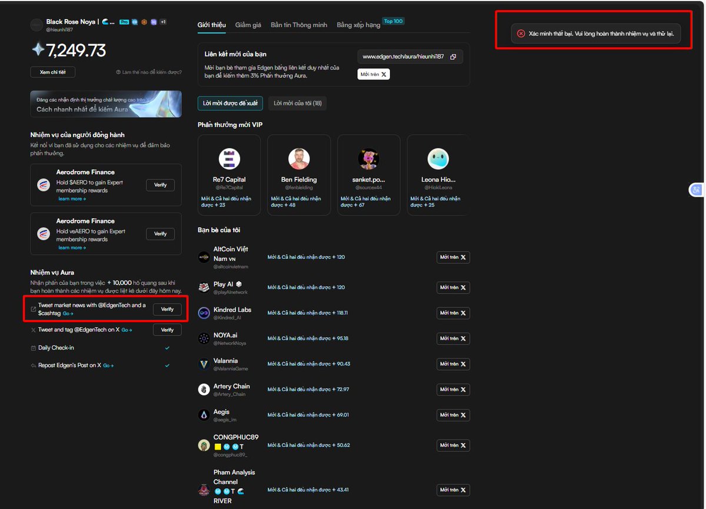Click the referral link field www.edgen.tech/aura/hieunhi187
Screen dimensions: 706x509
click(410, 56)
